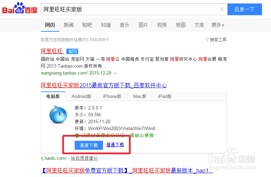This screenshot has height=177, width=271.
Task: Click the green security shield icon
Action: pos(77,135)
